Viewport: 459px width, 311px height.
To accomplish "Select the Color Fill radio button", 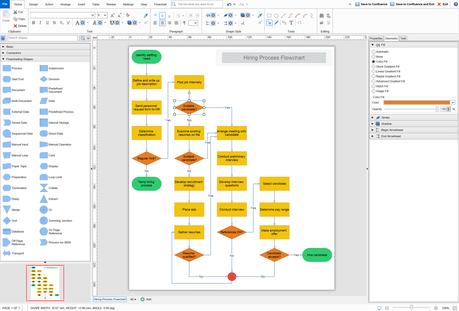I will 374,61.
